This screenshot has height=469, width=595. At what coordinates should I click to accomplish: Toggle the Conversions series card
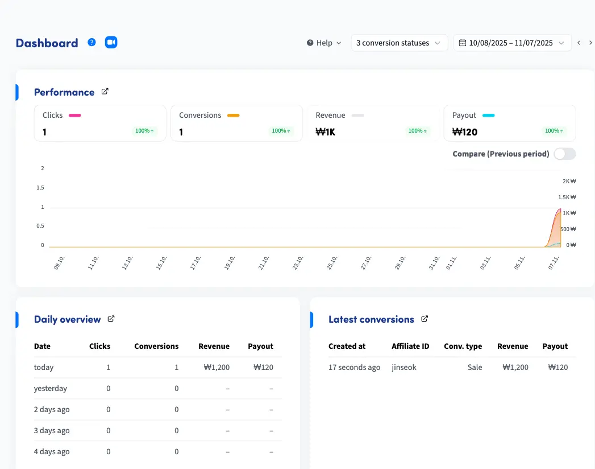pyautogui.click(x=236, y=123)
